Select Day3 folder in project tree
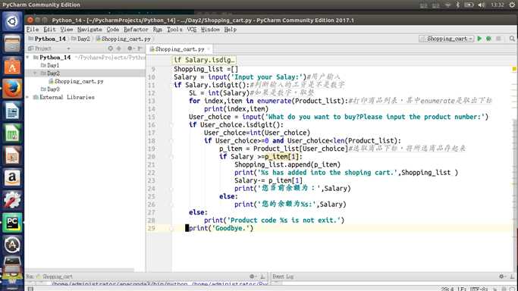This screenshot has width=518, height=291. (x=50, y=89)
